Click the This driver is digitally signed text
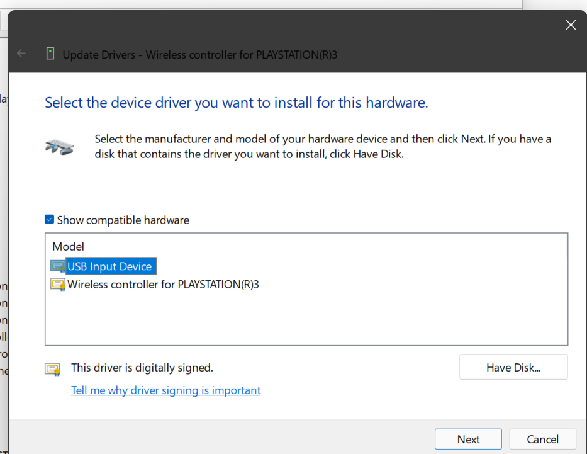Image resolution: width=587 pixels, height=454 pixels. (x=142, y=368)
